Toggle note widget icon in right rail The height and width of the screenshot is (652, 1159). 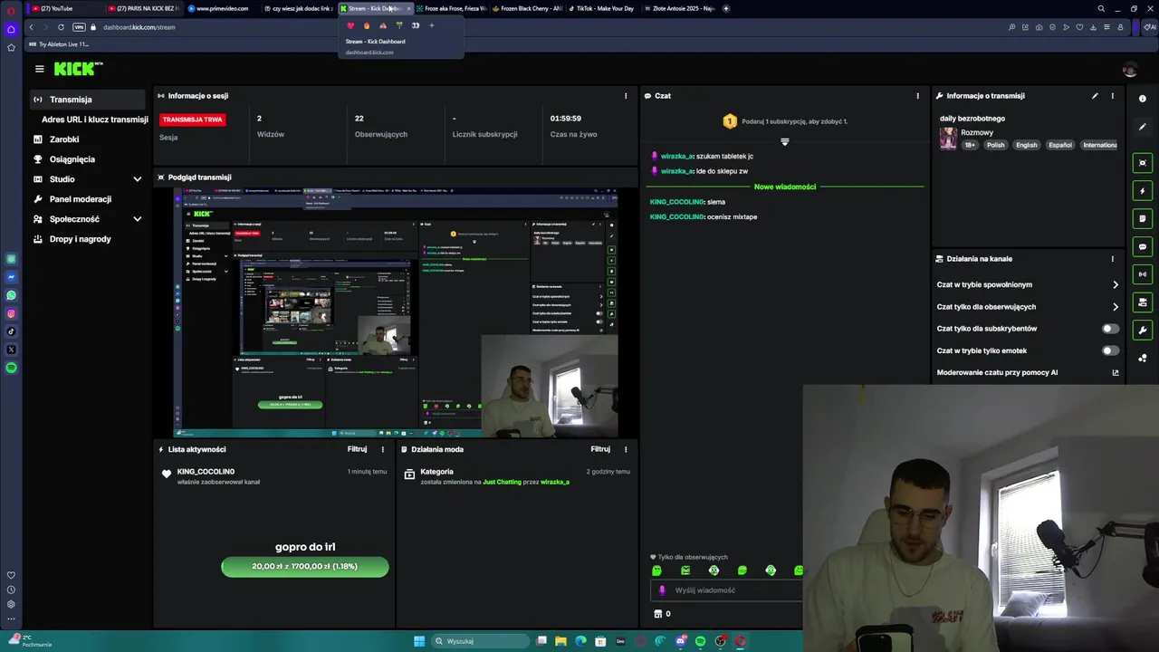pyautogui.click(x=1143, y=218)
